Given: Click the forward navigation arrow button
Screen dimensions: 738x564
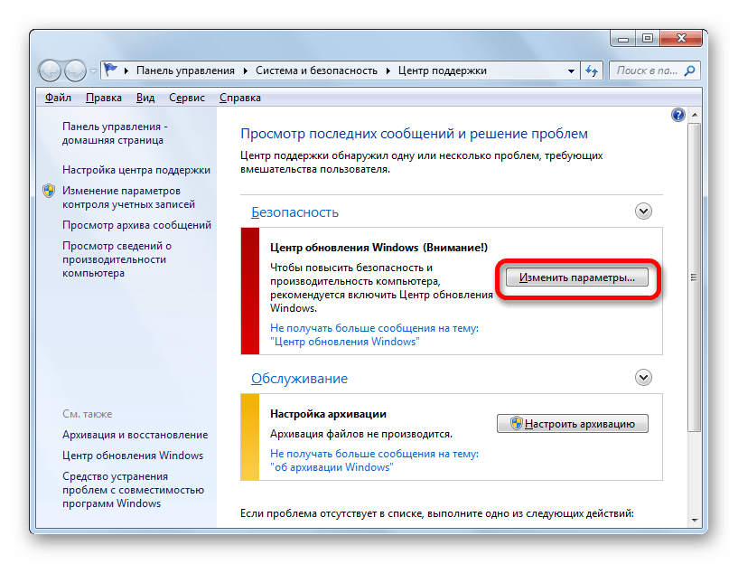Looking at the screenshot, I should [75, 70].
